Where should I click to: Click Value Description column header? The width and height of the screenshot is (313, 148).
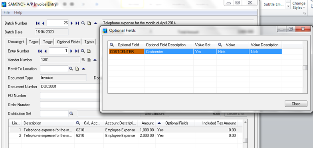(265, 45)
